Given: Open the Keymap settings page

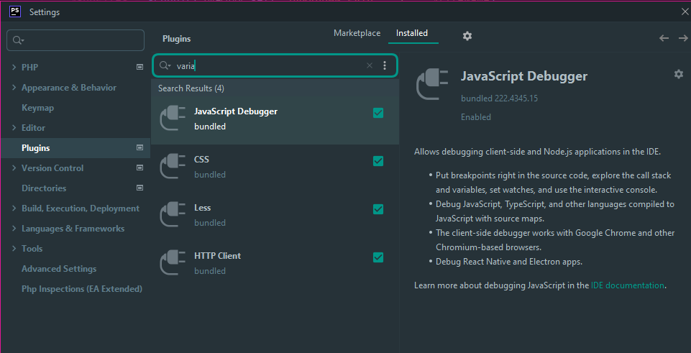Looking at the screenshot, I should 37,108.
